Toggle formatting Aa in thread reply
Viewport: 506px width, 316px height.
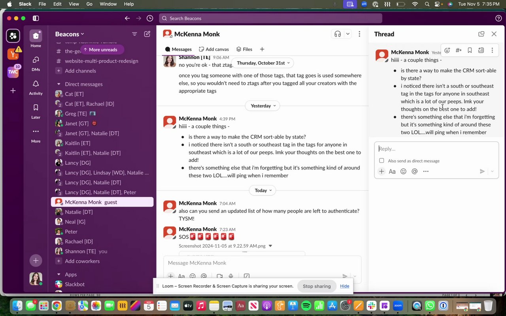point(392,171)
